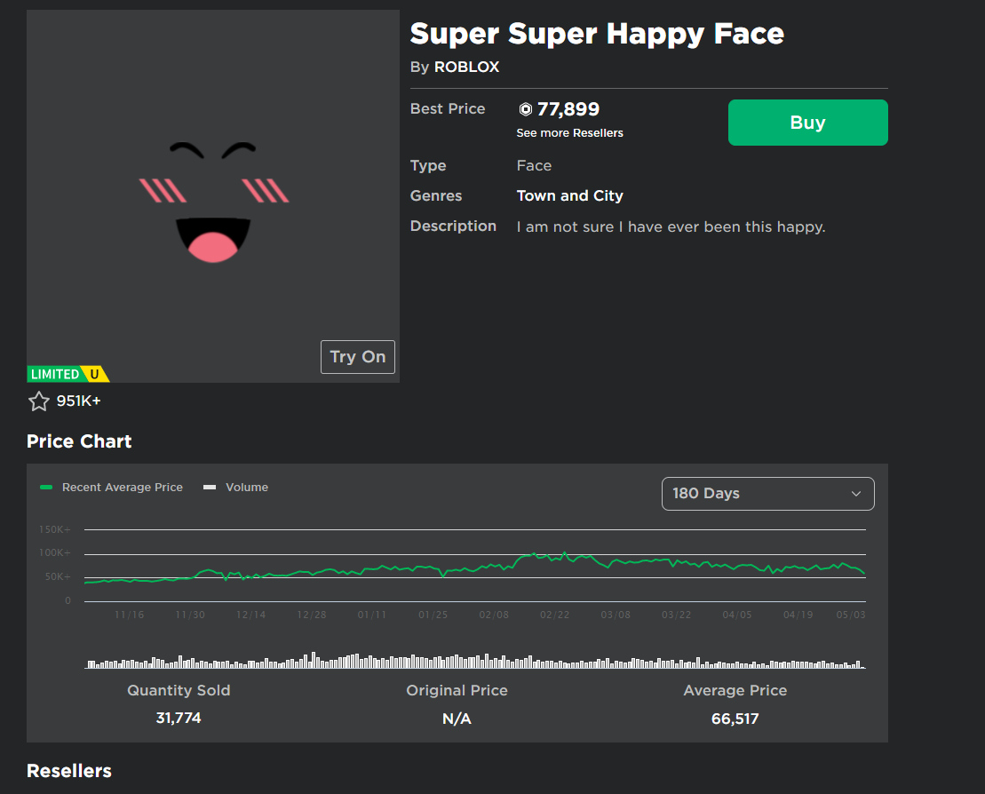Image resolution: width=985 pixels, height=794 pixels.
Task: Click the 01/11 date on chart axis
Action: coord(372,615)
